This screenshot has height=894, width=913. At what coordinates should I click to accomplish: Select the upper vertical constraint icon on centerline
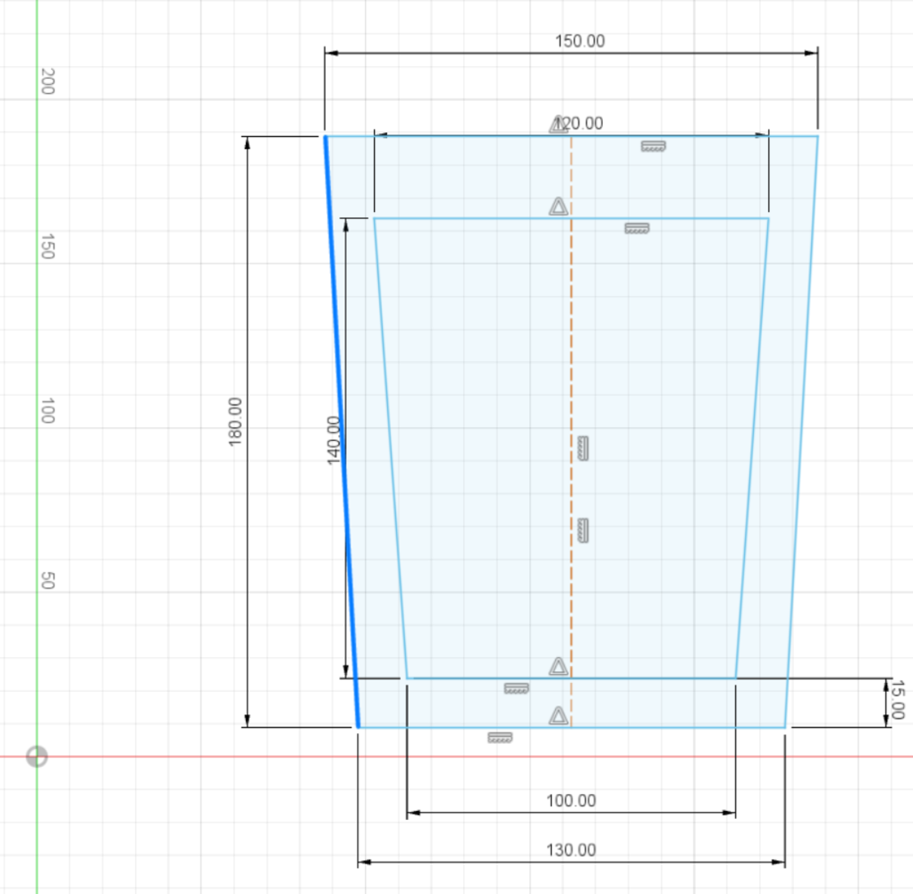click(x=583, y=448)
